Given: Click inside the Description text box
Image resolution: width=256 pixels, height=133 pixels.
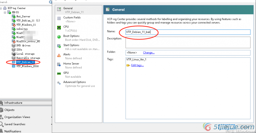Looking at the screenshot, I should 187,42.
